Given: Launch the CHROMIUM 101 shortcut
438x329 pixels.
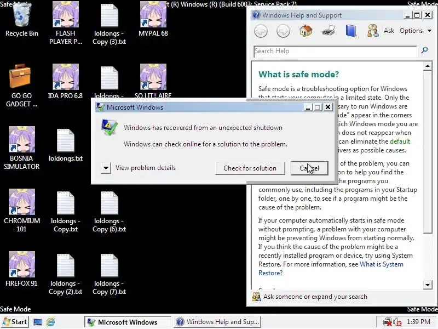Looking at the screenshot, I should [21, 211].
